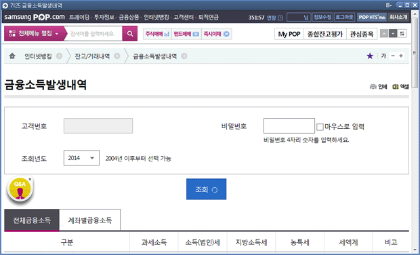Click the window title-bar dropdown icon

pyautogui.click(x=388, y=5)
